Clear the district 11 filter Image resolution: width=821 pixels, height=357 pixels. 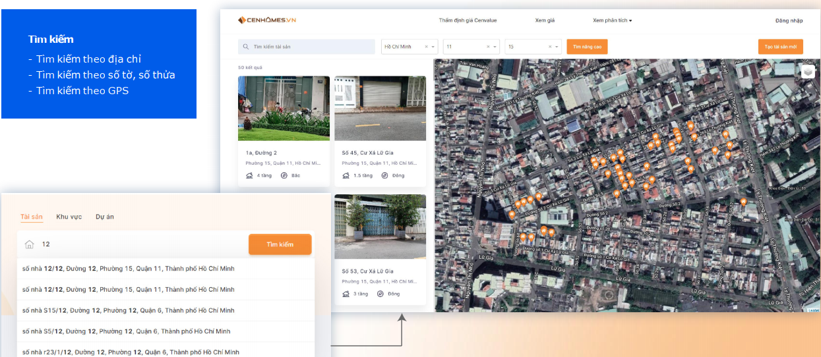(489, 47)
